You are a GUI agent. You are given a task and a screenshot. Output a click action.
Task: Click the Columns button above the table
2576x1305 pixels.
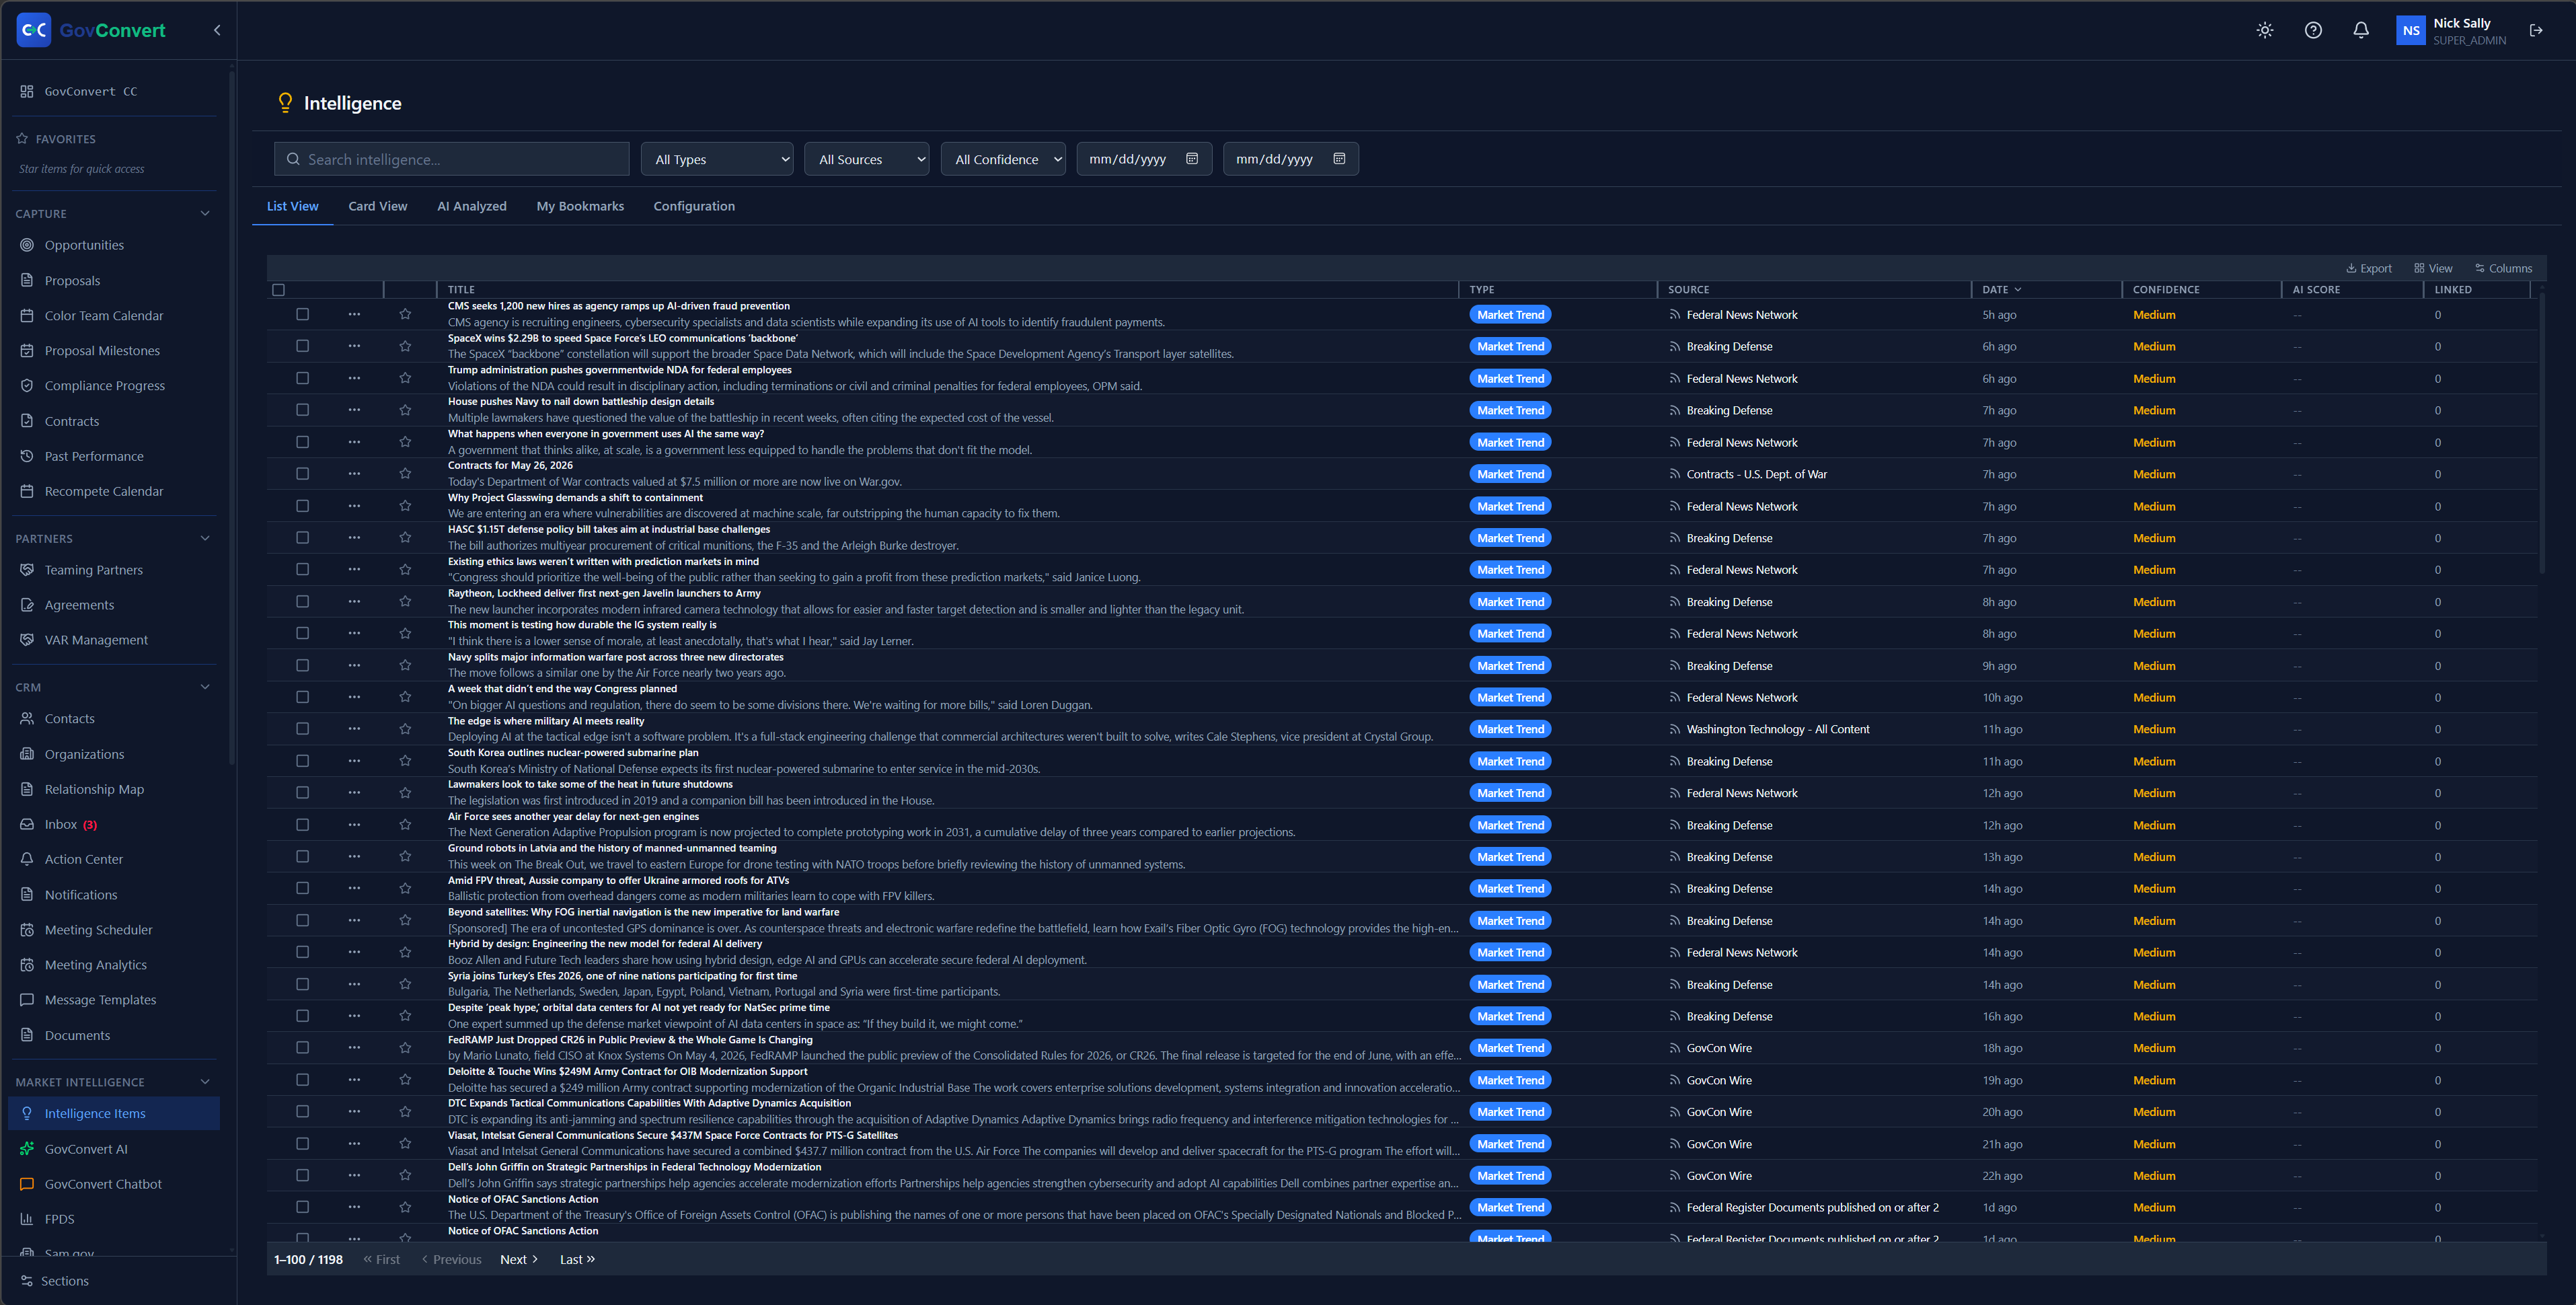(x=2503, y=268)
